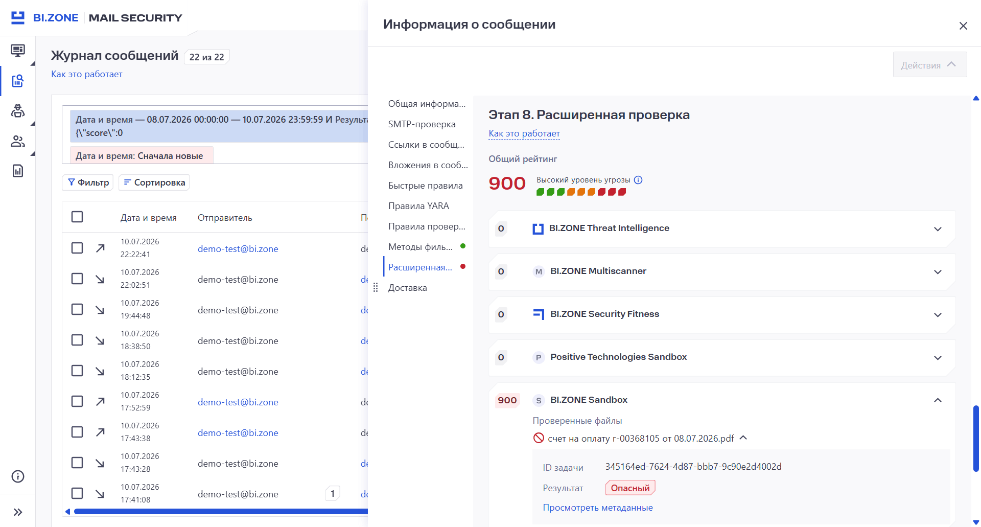Image resolution: width=981 pixels, height=527 pixels.
Task: Click incoming arrow icon for 19:44:48 message
Action: 100,309
